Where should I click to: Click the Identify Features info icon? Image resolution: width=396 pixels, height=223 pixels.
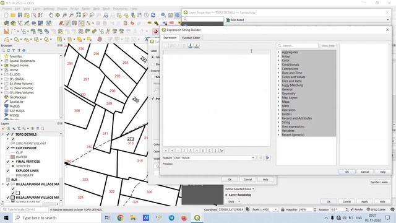[x=163, y=15]
